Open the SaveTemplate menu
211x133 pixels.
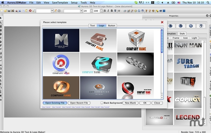tap(60, 3)
